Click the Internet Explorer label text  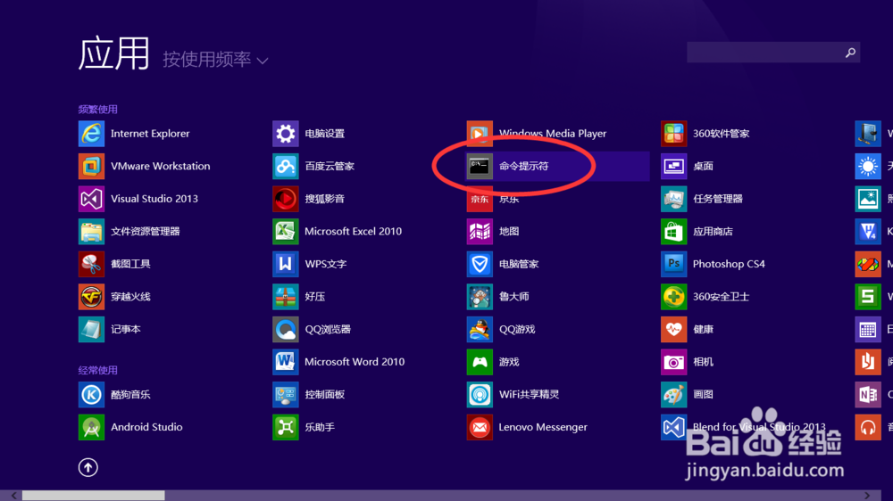point(150,134)
